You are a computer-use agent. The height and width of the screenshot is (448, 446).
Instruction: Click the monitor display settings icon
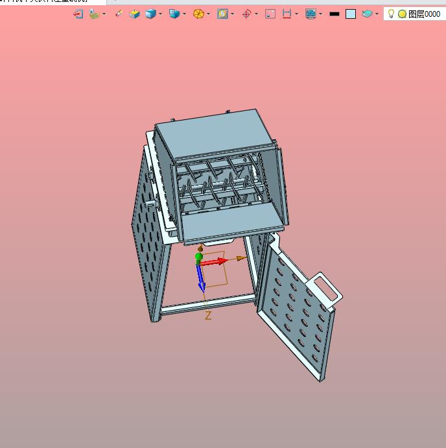click(x=311, y=14)
